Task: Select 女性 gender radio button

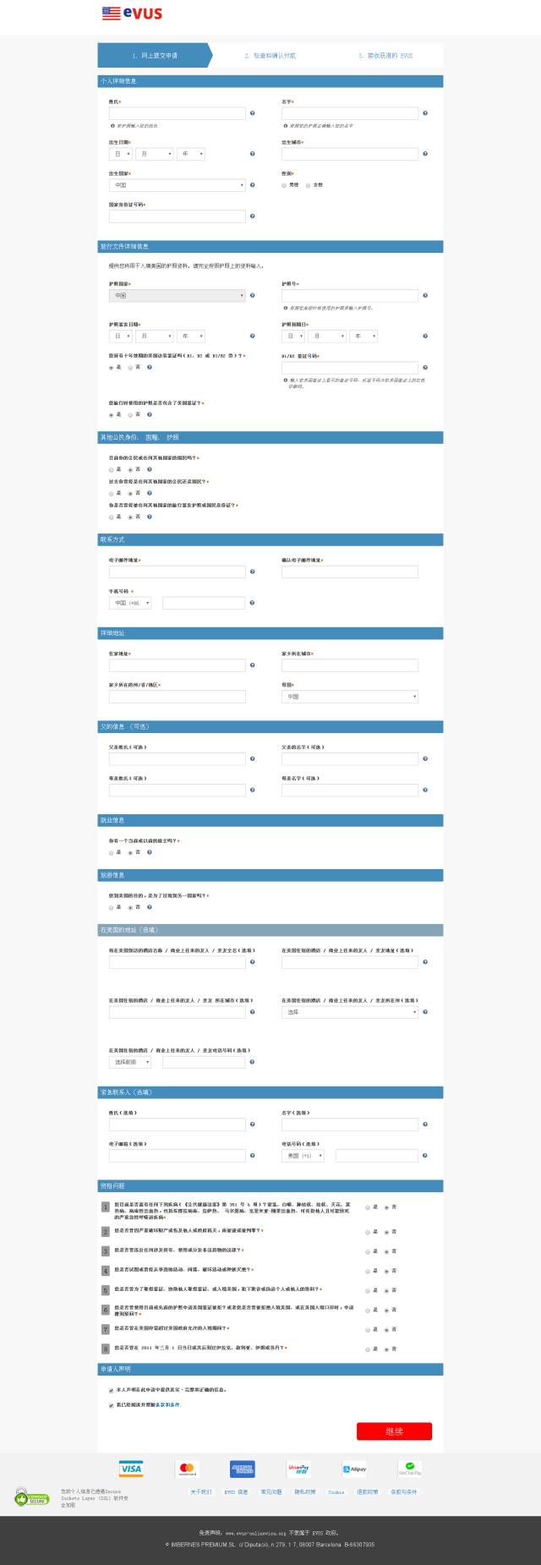Action: pyautogui.click(x=308, y=185)
